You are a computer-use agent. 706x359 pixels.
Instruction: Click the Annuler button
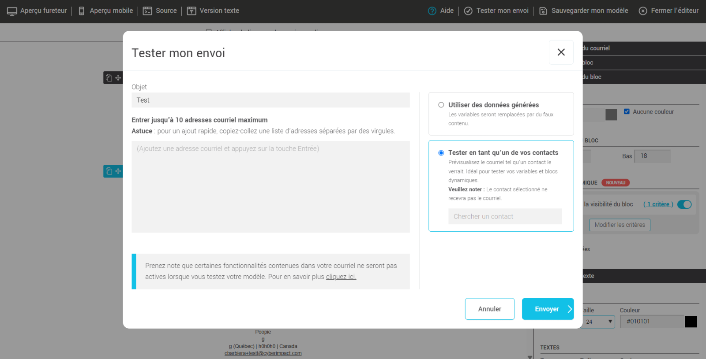pyautogui.click(x=489, y=309)
